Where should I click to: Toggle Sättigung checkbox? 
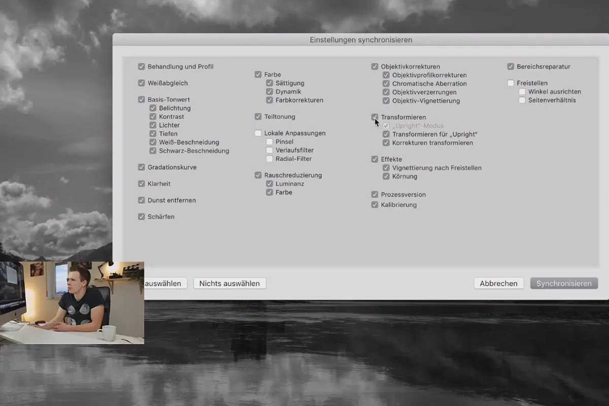(269, 83)
